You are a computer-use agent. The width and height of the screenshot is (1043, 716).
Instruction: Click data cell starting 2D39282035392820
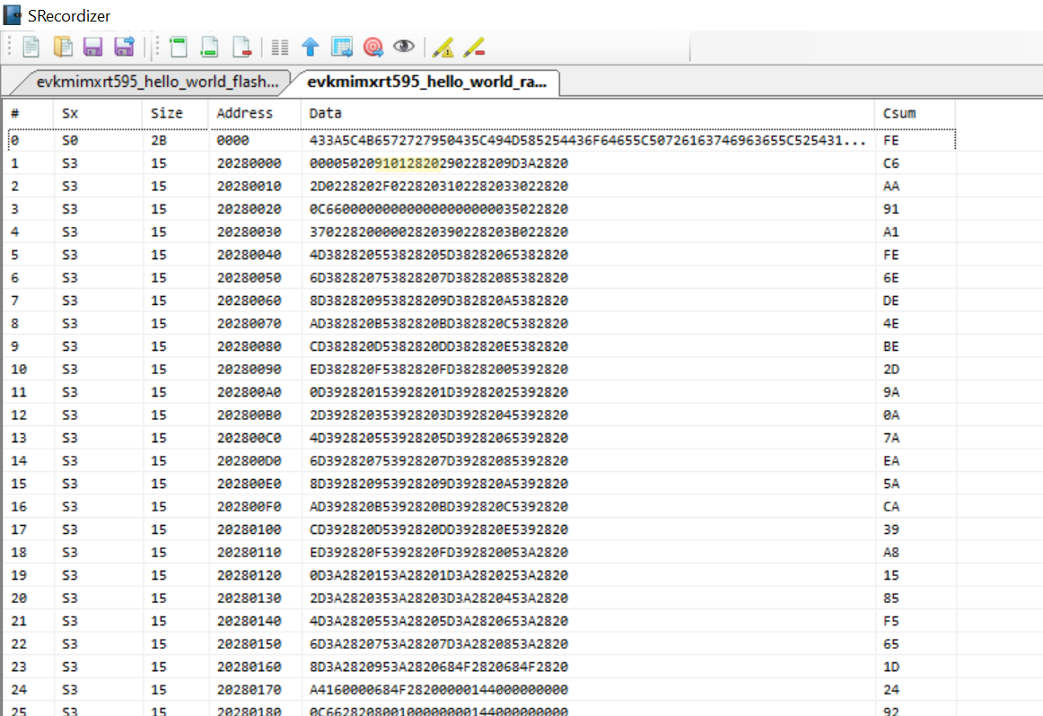(x=588, y=415)
